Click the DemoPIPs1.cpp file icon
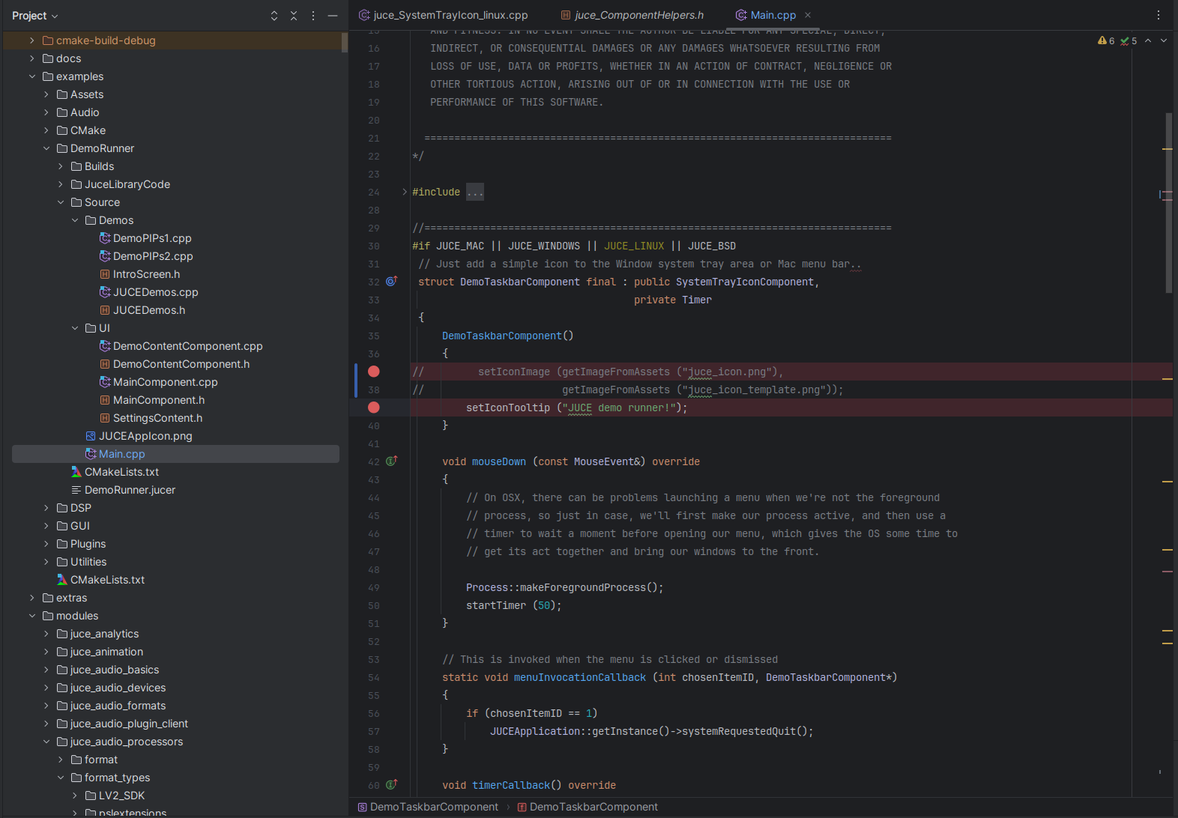 [x=105, y=238]
